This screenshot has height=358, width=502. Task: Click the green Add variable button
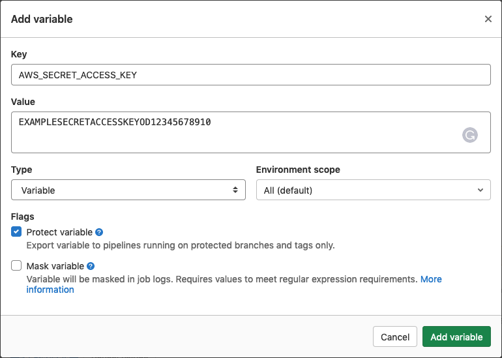(456, 336)
